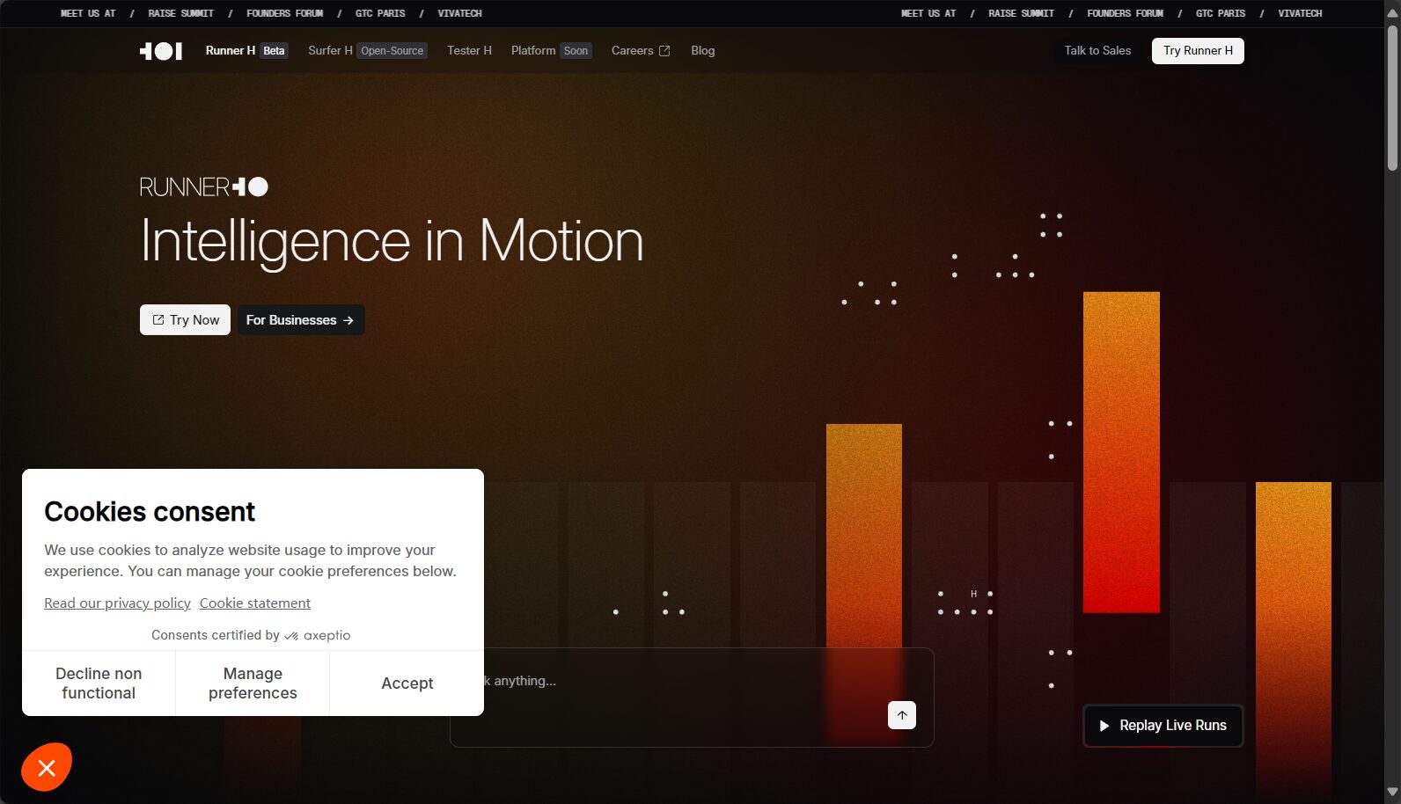Click the Intelligence in Motion headline
1401x804 pixels.
point(392,241)
